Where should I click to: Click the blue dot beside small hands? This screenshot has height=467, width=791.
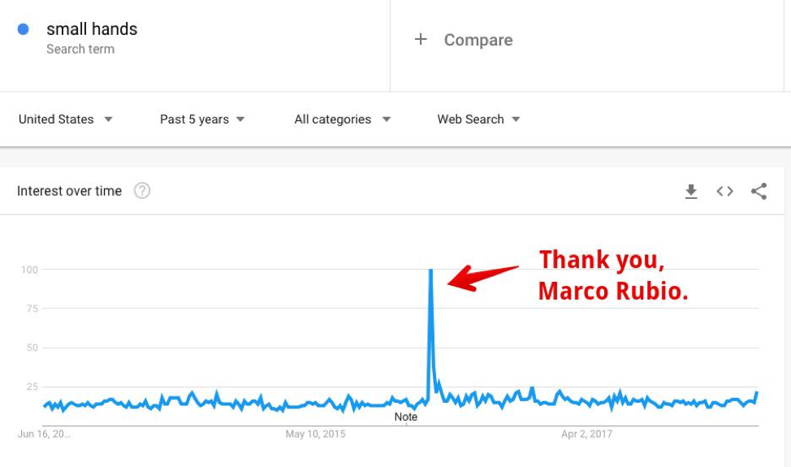[x=24, y=29]
